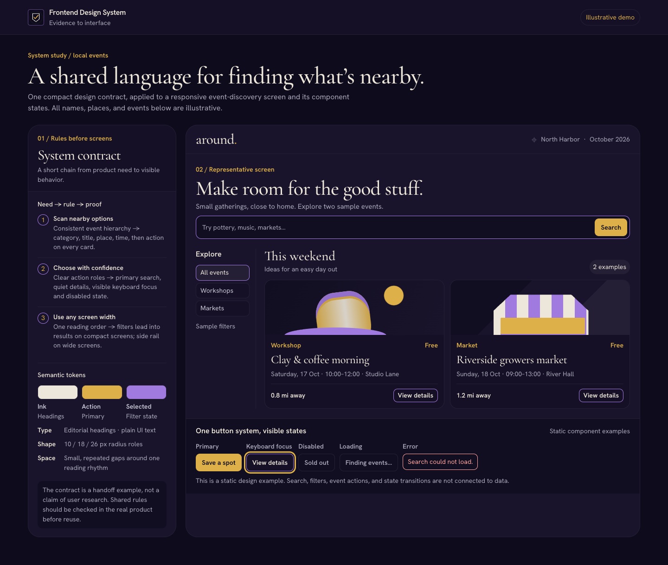Click the Save a spot primary button
668x565 pixels.
[x=218, y=462]
